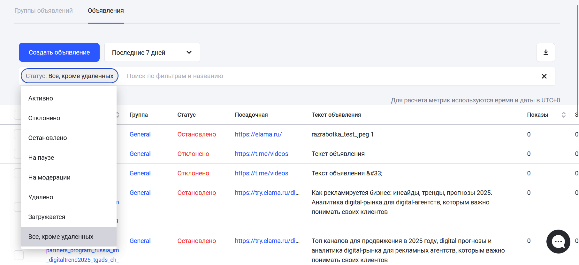Open the live chat support bubble

558,241
